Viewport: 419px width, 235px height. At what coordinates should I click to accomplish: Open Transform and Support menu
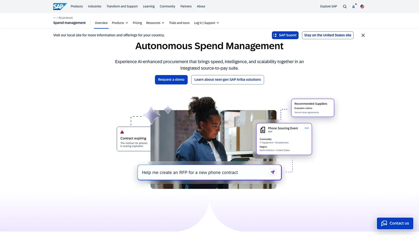122,6
